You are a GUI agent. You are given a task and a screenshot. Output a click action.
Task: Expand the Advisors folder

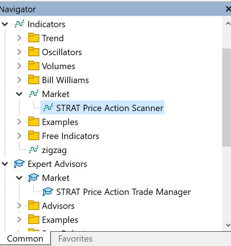[x=19, y=206]
